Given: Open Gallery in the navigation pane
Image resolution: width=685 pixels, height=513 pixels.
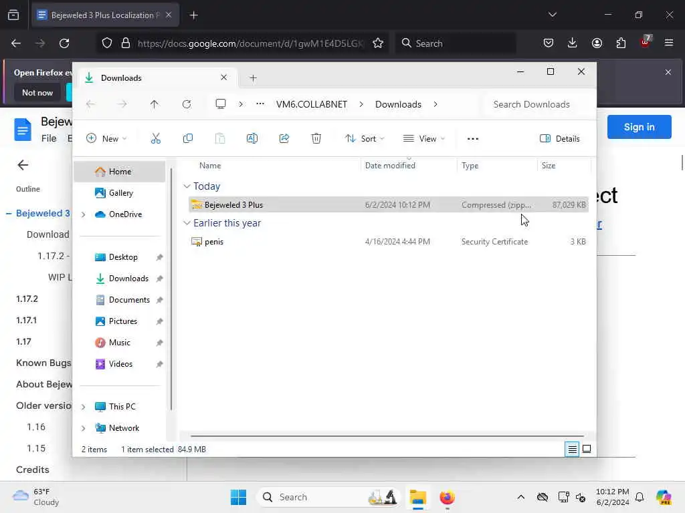Looking at the screenshot, I should [120, 193].
